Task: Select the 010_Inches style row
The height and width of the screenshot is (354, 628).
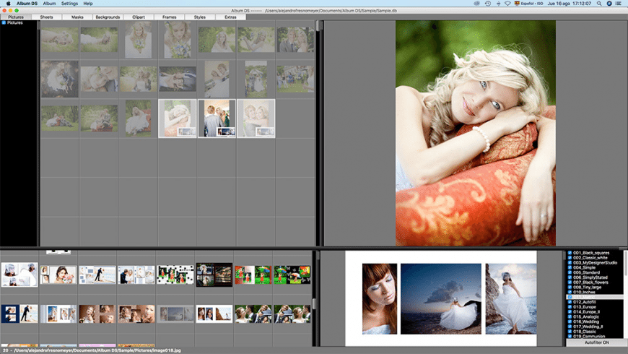Action: (x=595, y=292)
